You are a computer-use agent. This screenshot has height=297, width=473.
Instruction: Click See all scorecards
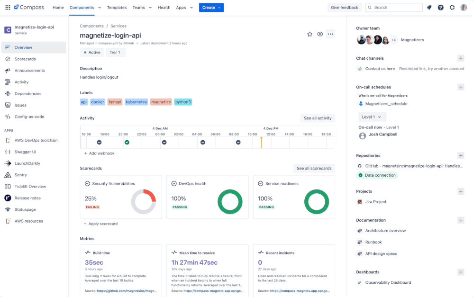point(314,168)
